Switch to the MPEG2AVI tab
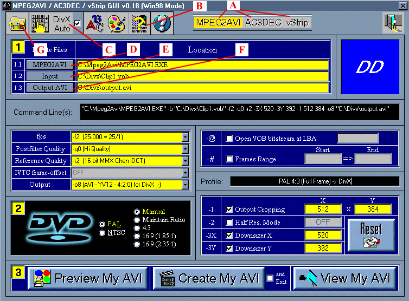 (x=218, y=23)
